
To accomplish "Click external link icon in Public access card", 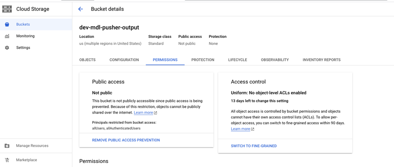I will coord(156,113).
